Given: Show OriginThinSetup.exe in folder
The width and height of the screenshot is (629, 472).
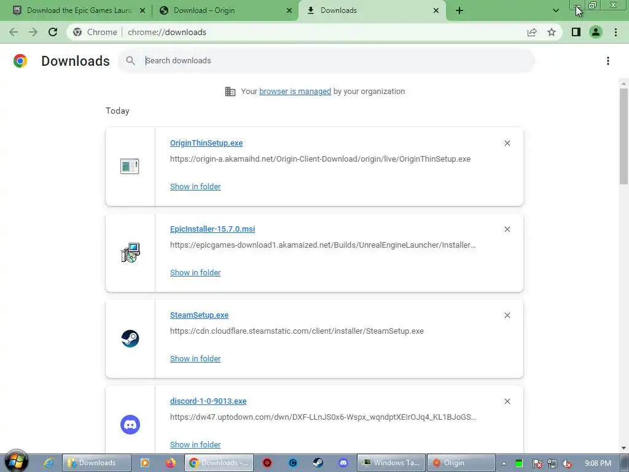Looking at the screenshot, I should 195,187.
